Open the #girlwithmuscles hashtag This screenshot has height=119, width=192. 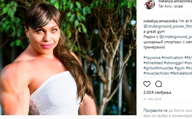[158, 68]
